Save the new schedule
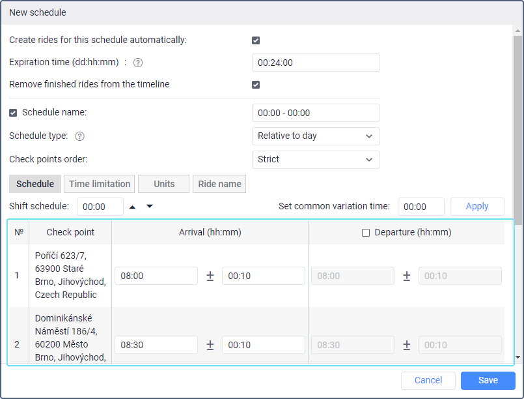This screenshot has height=399, width=524. (x=488, y=380)
